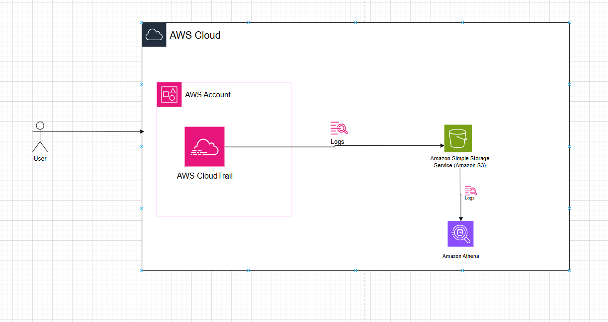Screen dimensions: 608x322
Task: Click the "Amazon Athena" label
Action: 460,256
